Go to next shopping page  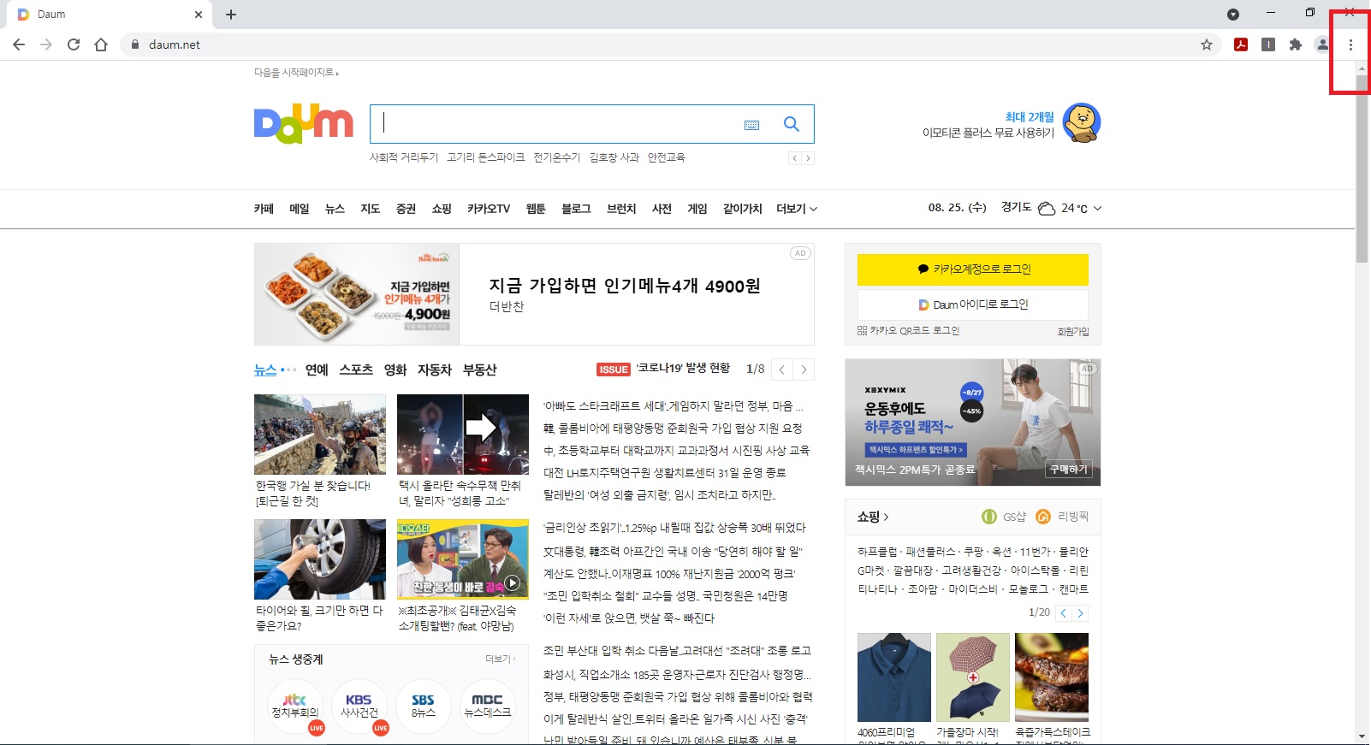tap(1080, 613)
